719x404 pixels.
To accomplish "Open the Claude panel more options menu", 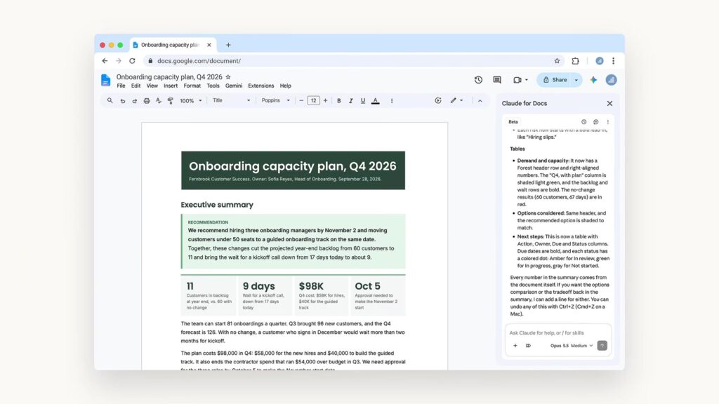I will click(x=607, y=122).
